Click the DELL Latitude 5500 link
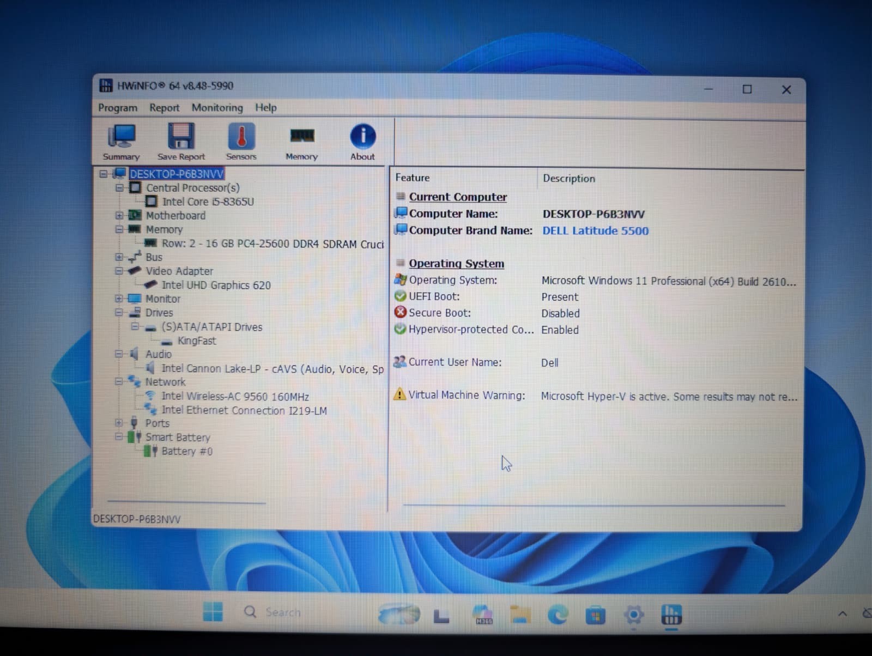 tap(596, 230)
